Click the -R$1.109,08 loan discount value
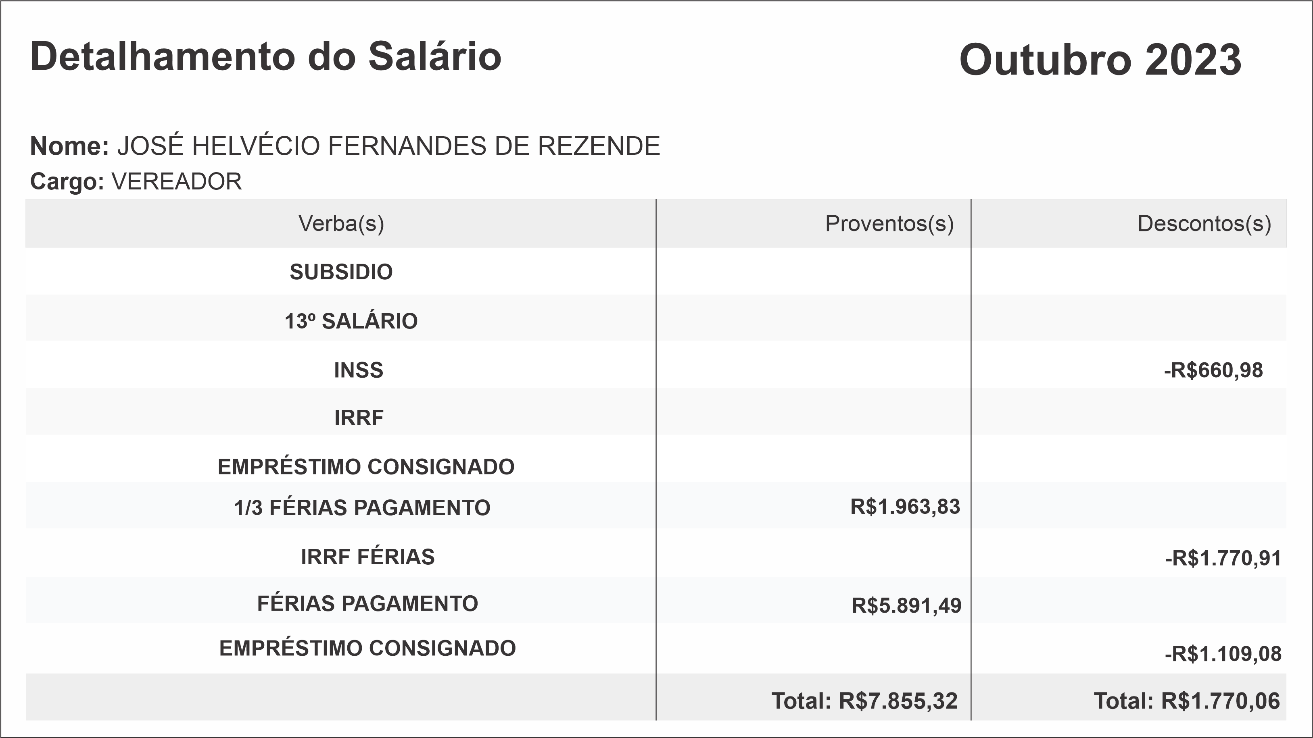The width and height of the screenshot is (1313, 738). tap(1223, 654)
